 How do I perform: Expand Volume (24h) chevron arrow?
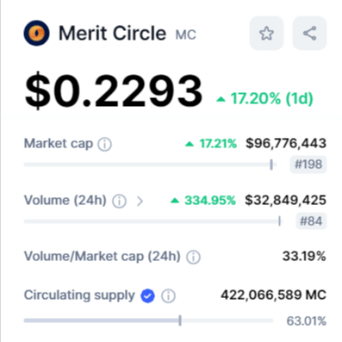(140, 201)
